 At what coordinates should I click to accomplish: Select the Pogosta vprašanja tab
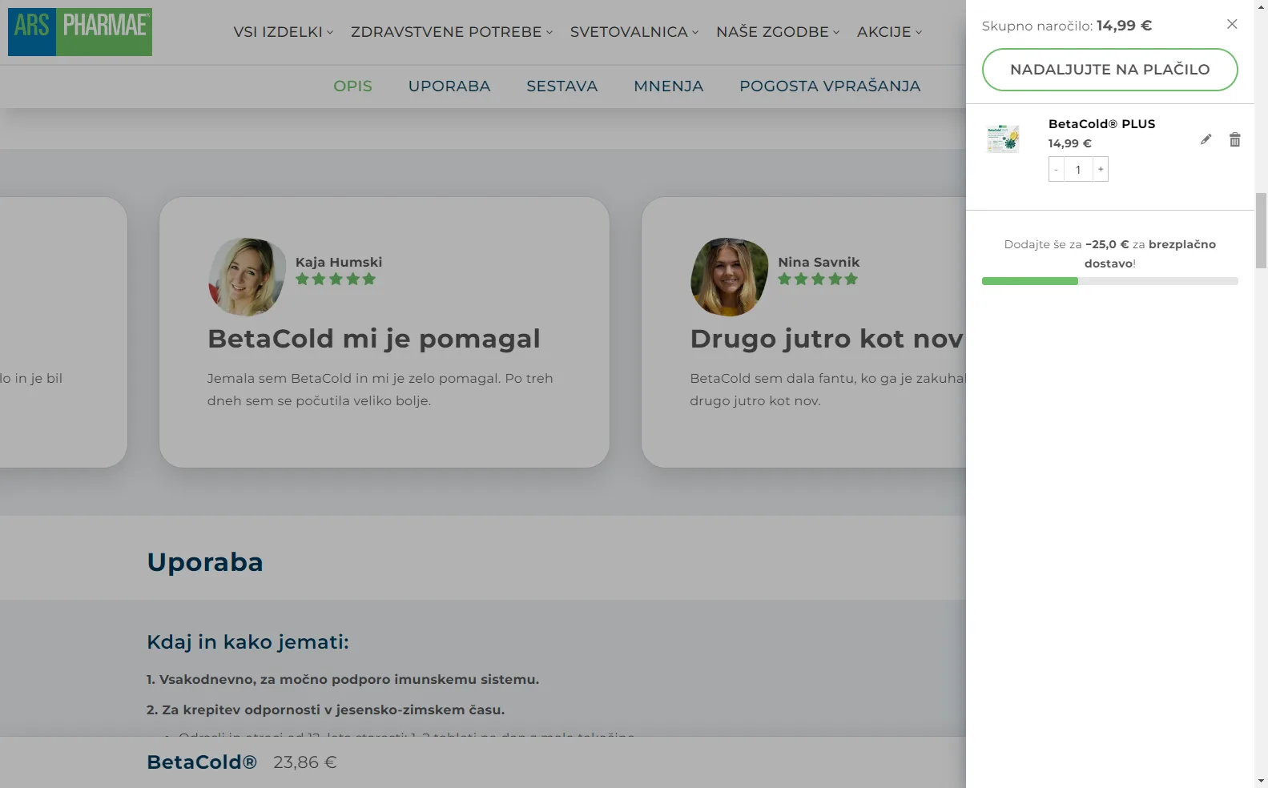pos(830,86)
